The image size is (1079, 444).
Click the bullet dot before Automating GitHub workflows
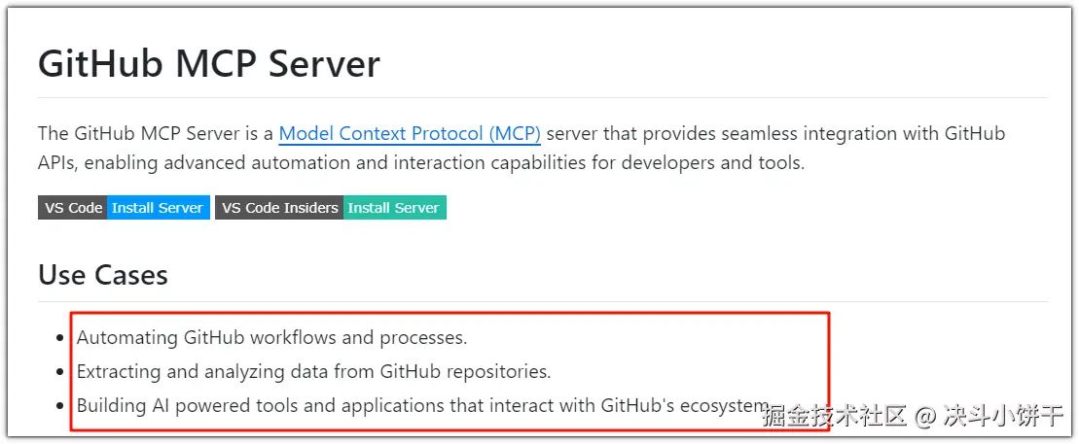coord(60,339)
